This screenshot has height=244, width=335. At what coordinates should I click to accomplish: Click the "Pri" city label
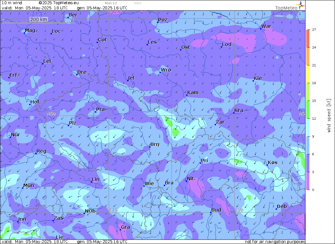pos(204,161)
